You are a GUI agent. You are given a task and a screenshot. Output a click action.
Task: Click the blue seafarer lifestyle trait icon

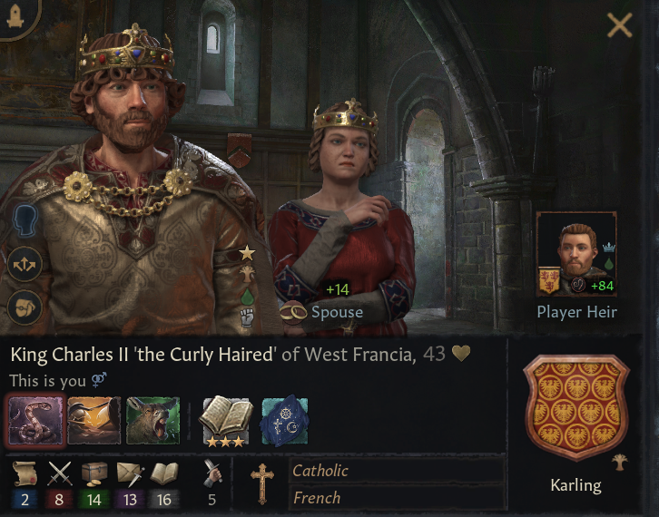(285, 421)
